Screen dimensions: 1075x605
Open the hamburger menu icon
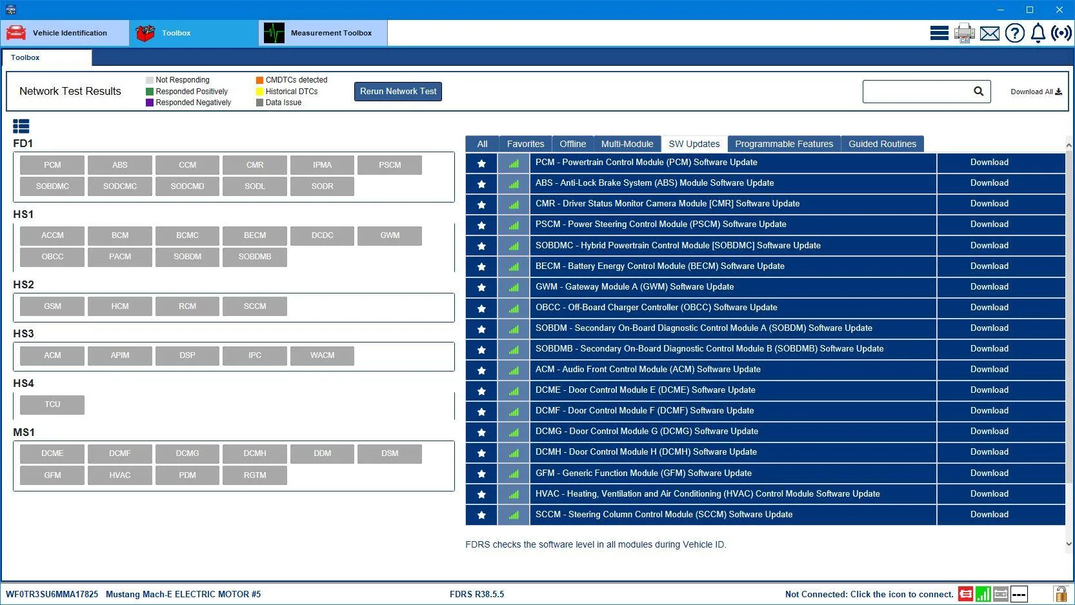coord(939,33)
